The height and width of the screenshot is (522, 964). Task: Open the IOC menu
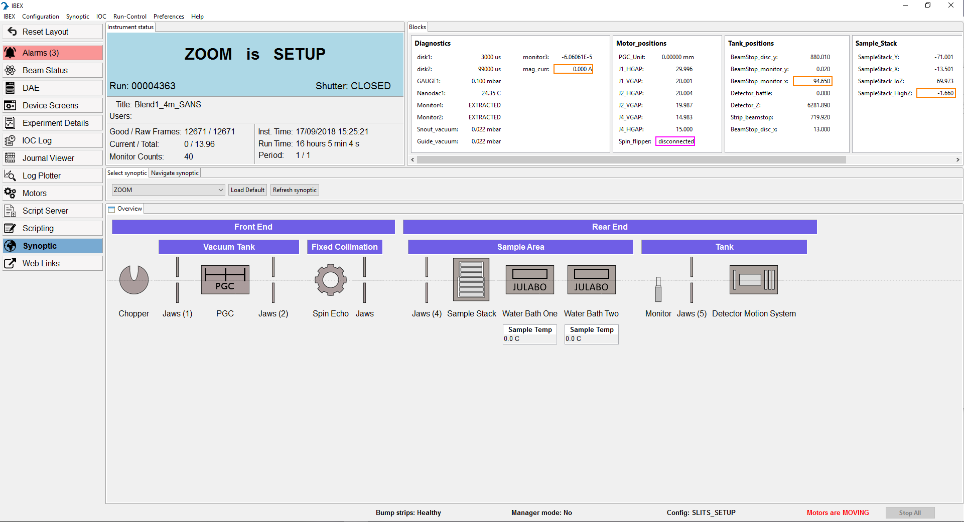coord(101,17)
